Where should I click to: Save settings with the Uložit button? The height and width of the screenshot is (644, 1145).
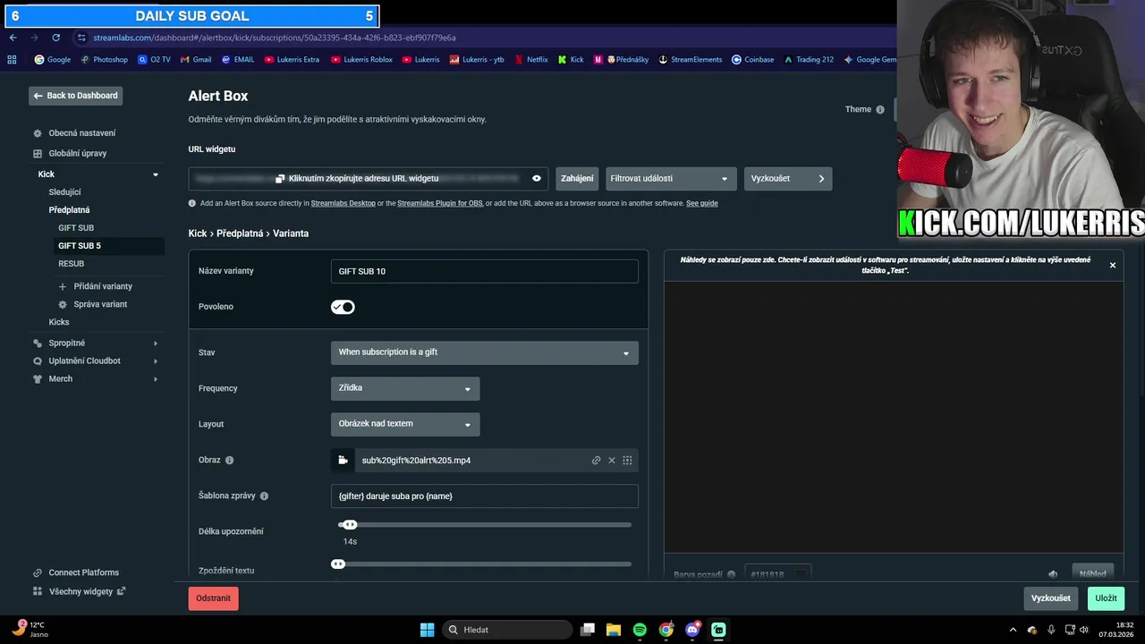(x=1106, y=598)
